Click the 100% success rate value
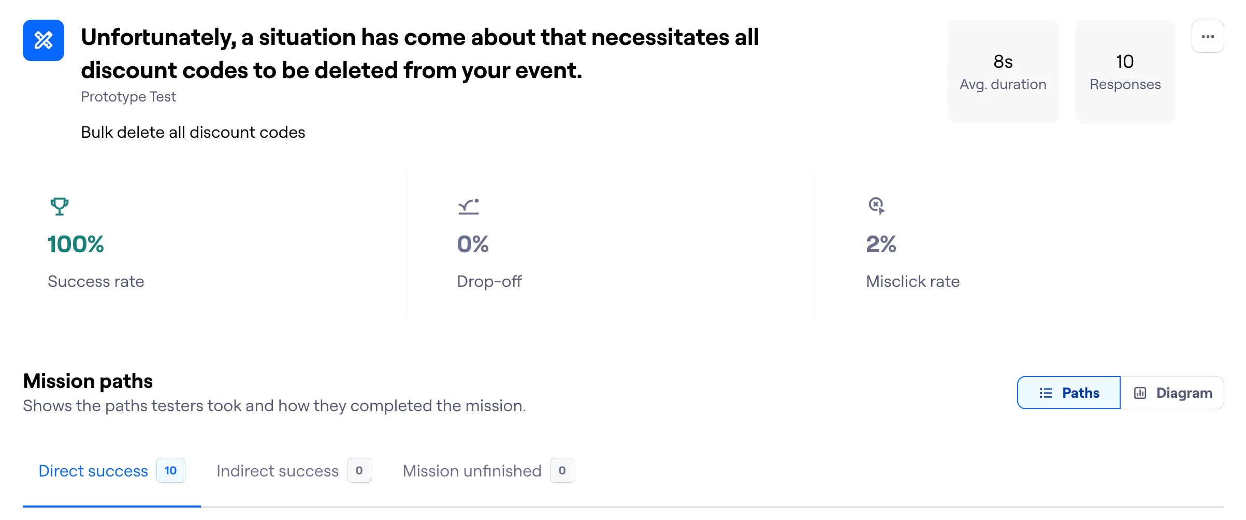 pyautogui.click(x=76, y=244)
